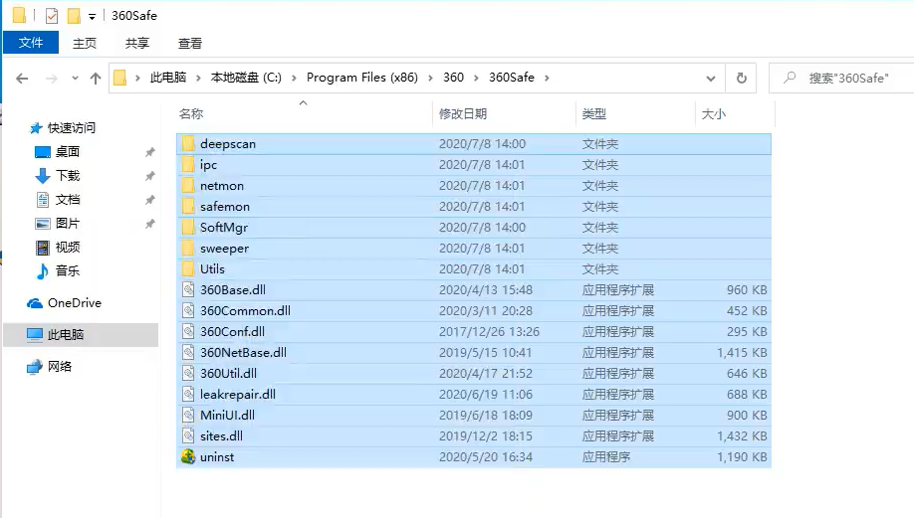Open the 文件 menu tab
The width and height of the screenshot is (914, 518).
coord(31,43)
